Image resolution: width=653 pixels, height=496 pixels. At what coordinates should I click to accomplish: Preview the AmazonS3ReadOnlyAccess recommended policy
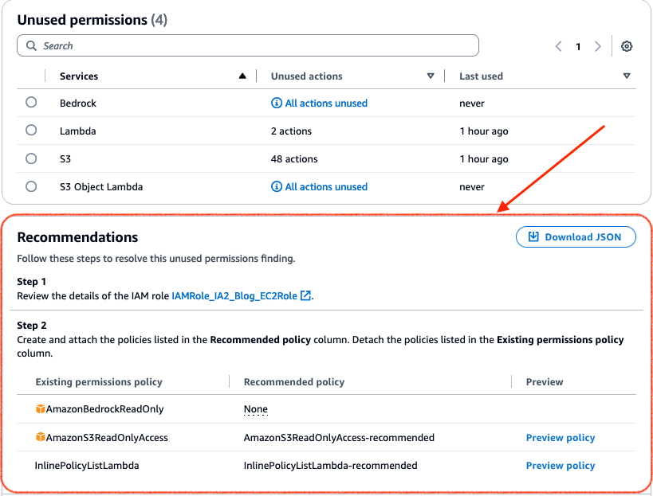[x=561, y=437]
